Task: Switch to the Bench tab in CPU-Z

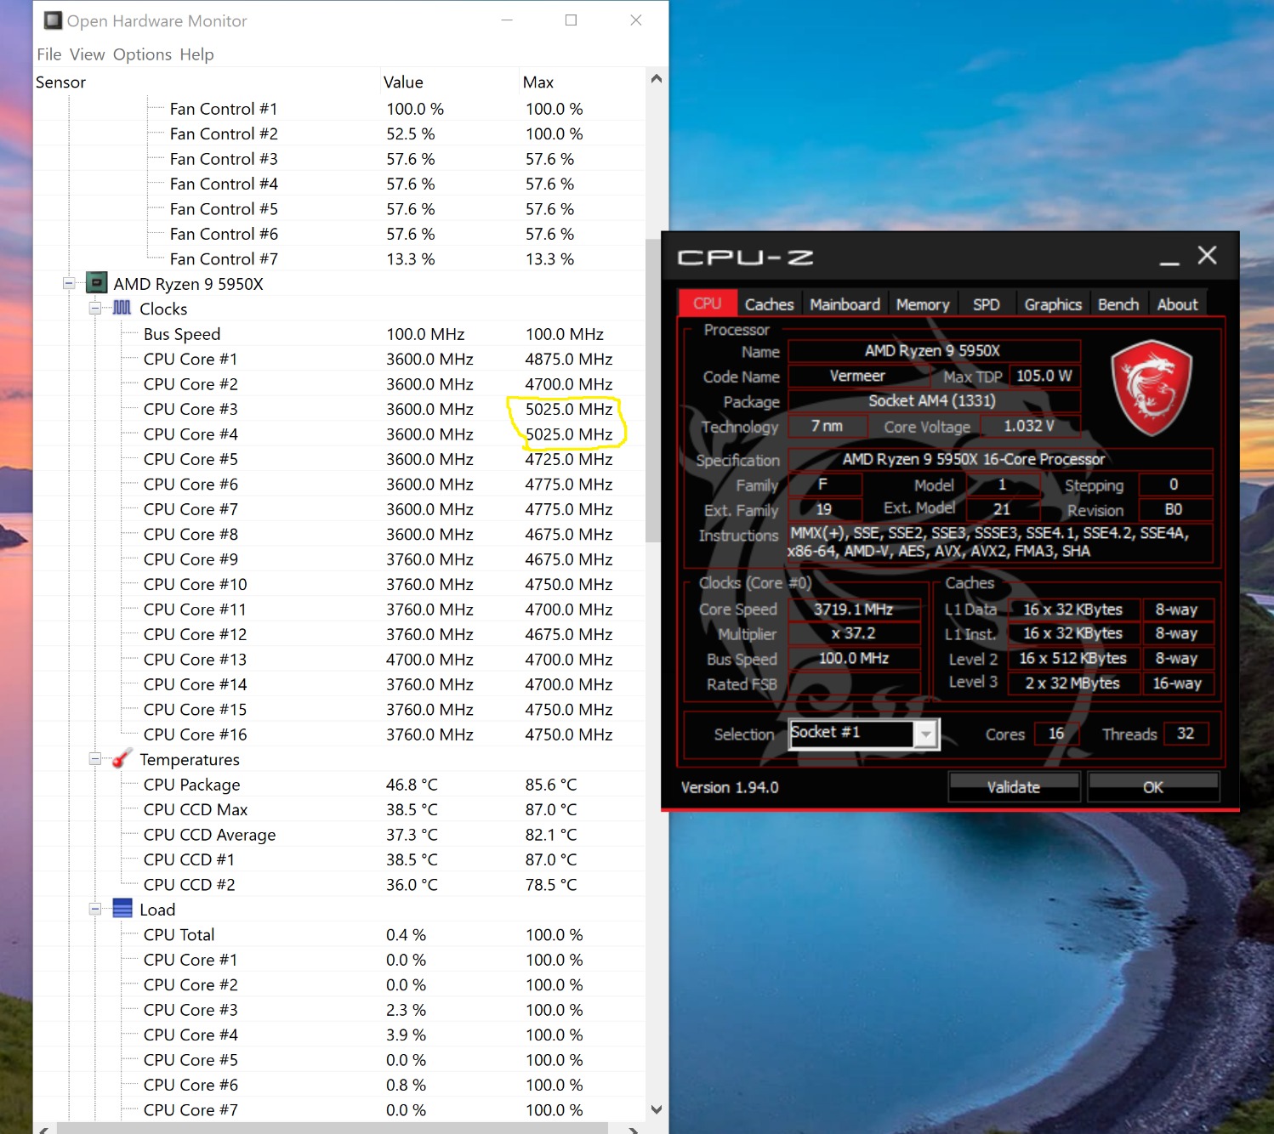Action: (1118, 304)
